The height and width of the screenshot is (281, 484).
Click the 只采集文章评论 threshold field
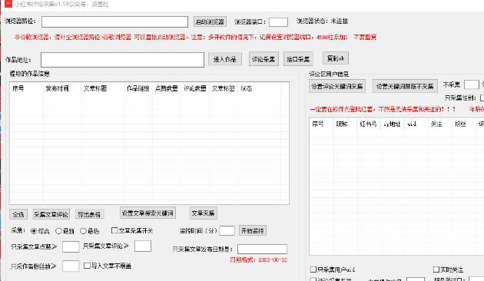[143, 246]
